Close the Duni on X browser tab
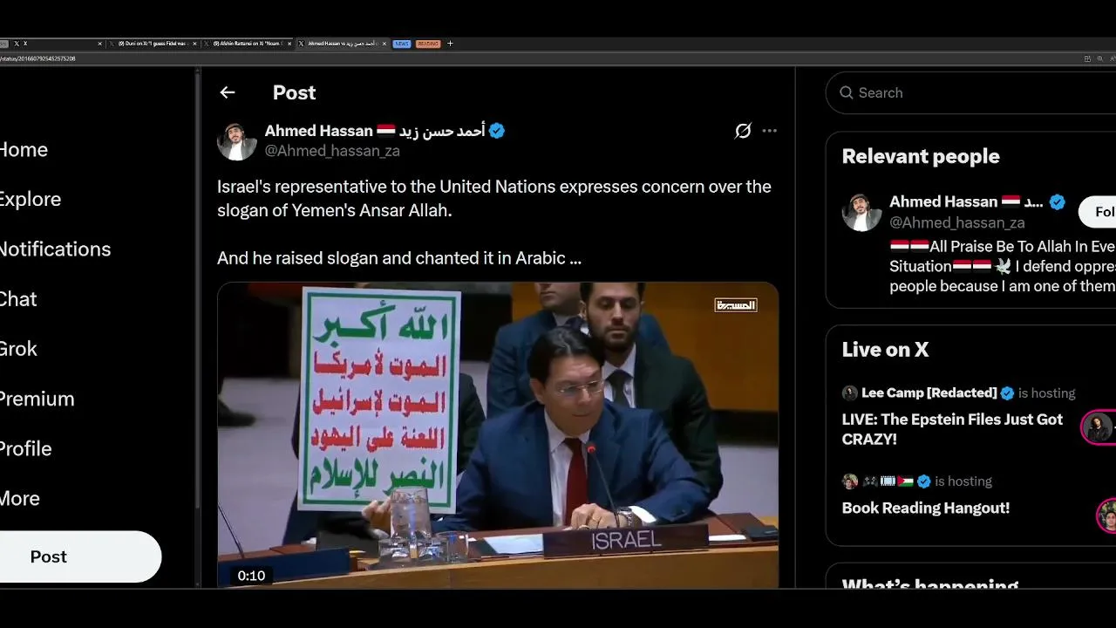1116x628 pixels. pos(194,44)
